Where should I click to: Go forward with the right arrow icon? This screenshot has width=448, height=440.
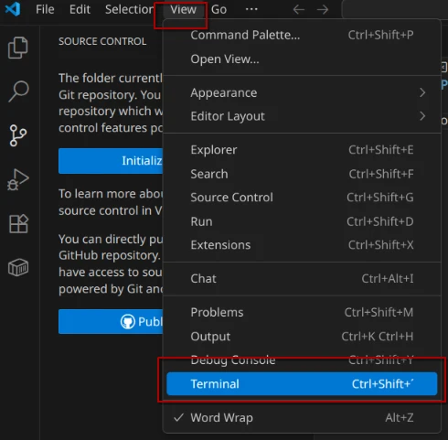point(323,9)
